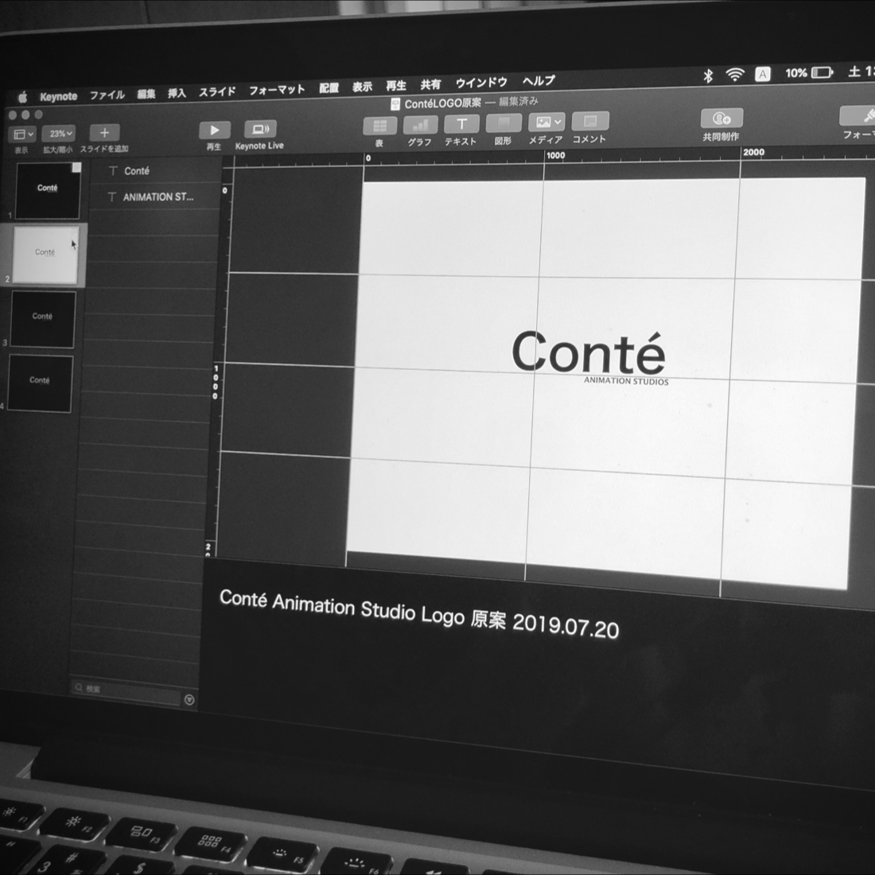Click the presenter notes text

click(x=419, y=614)
